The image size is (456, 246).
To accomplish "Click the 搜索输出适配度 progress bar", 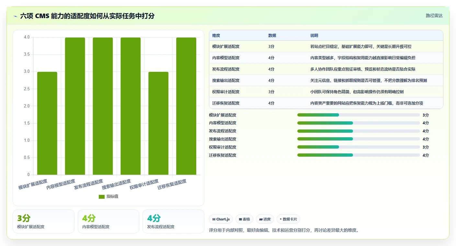I will (359, 139).
